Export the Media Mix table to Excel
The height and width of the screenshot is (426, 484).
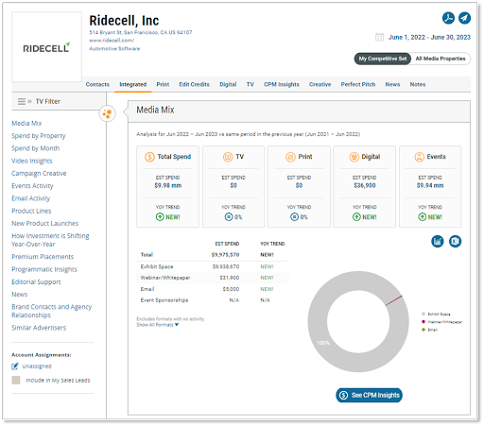(x=455, y=242)
